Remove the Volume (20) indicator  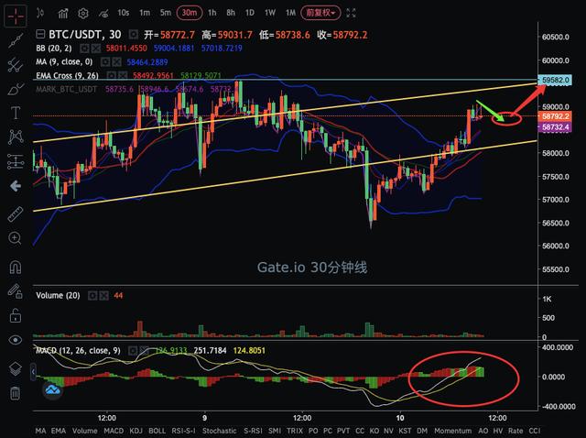(x=103, y=296)
